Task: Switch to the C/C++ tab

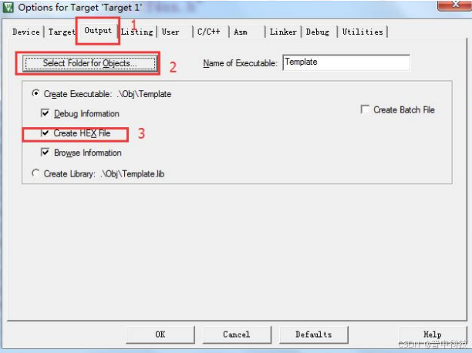Action: [209, 32]
